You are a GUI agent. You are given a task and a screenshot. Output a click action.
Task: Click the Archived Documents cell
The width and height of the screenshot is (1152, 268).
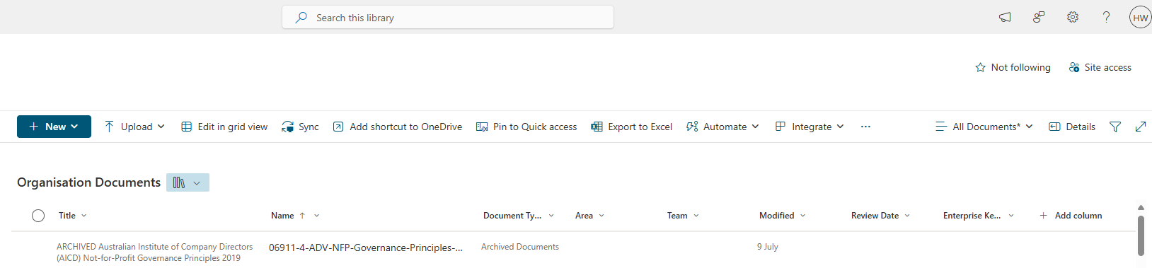520,247
